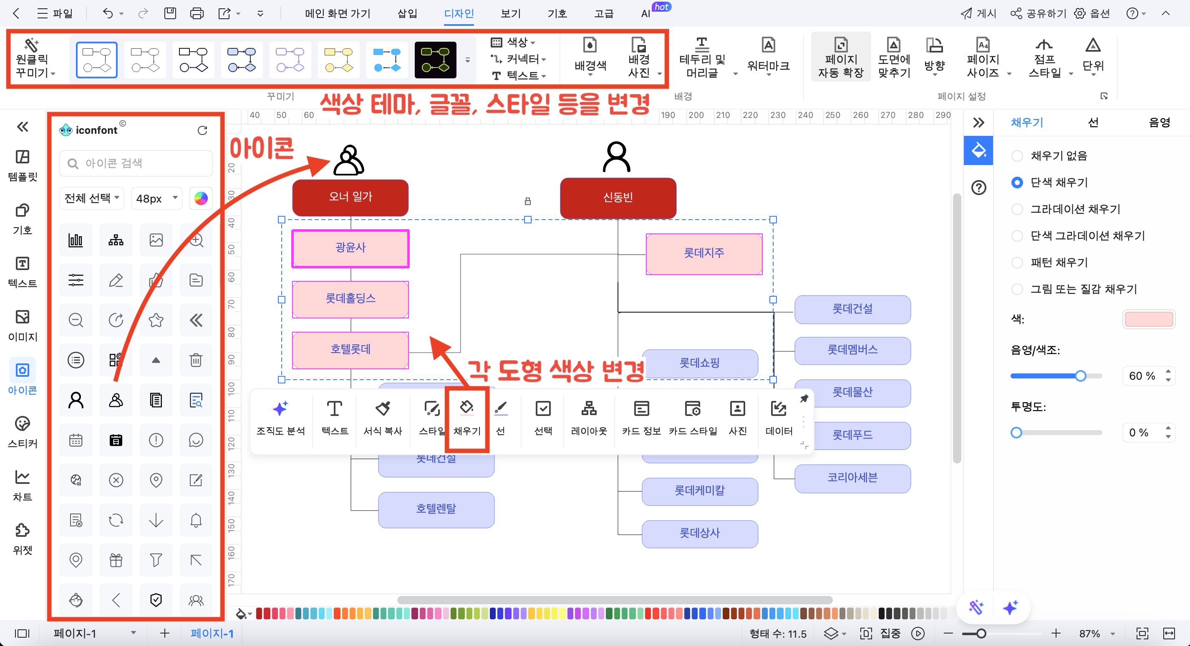Refresh the iconfont icon list
The image size is (1190, 646).
click(x=202, y=130)
